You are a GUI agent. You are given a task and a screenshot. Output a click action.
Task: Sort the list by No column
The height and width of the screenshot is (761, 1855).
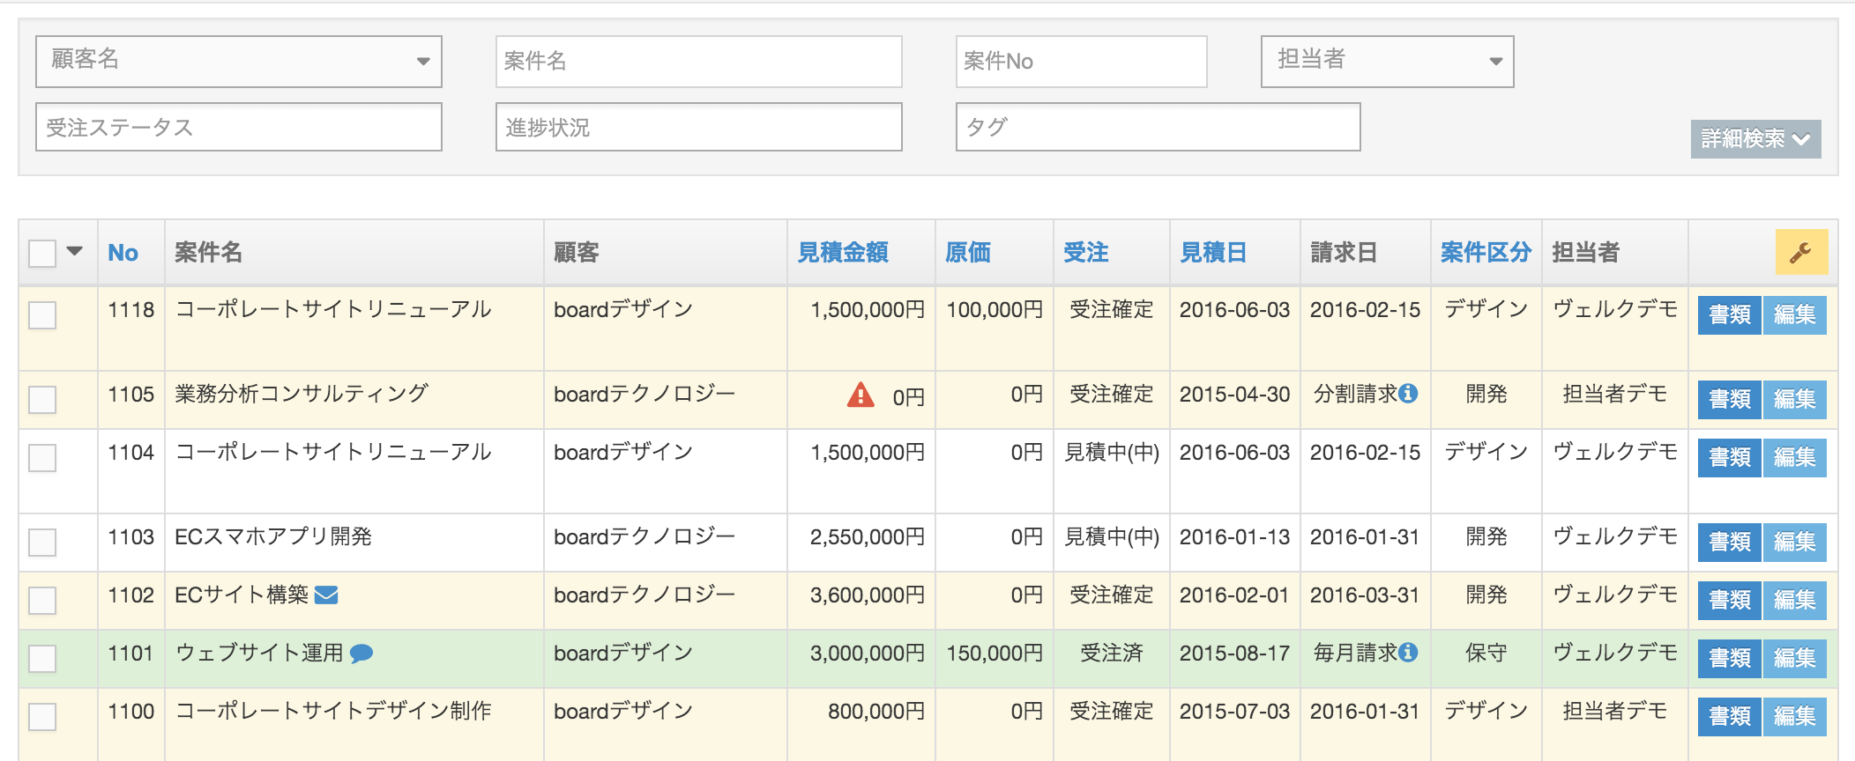coord(123,254)
